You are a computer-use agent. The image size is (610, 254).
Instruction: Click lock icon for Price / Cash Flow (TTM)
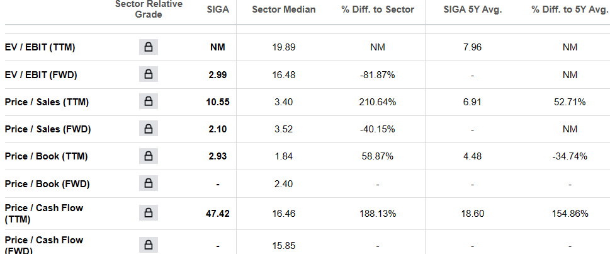(x=149, y=214)
